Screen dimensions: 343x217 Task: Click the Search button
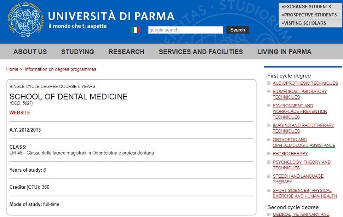pyautogui.click(x=237, y=30)
